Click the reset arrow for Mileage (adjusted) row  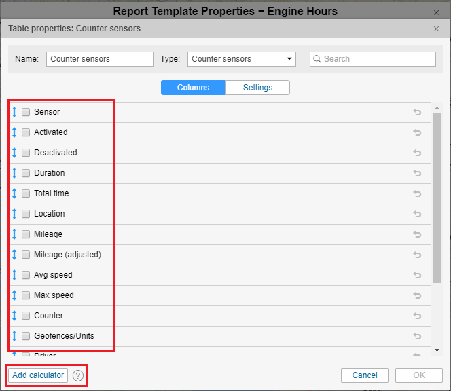417,255
